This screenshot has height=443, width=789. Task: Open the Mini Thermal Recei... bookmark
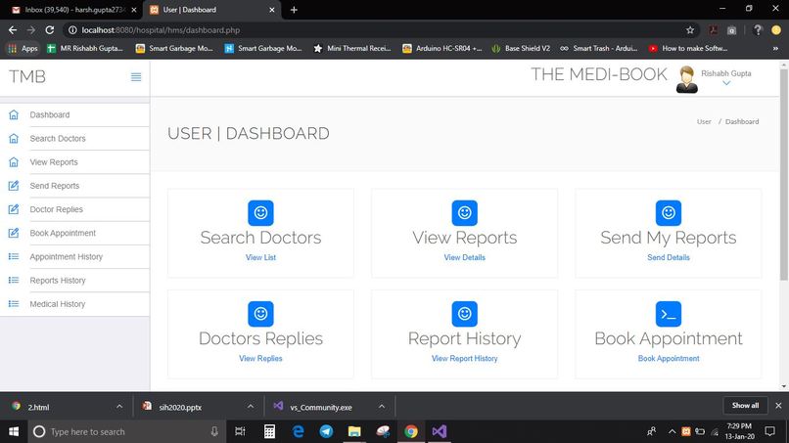[352, 48]
